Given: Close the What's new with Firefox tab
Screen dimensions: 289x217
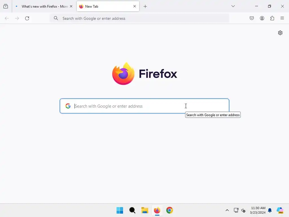Looking at the screenshot, I should point(71,6).
